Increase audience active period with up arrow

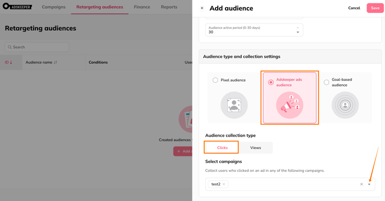(x=298, y=27)
